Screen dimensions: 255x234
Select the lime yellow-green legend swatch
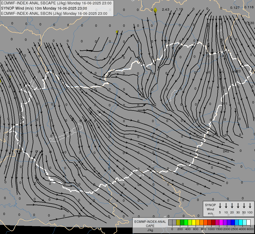point(190,222)
